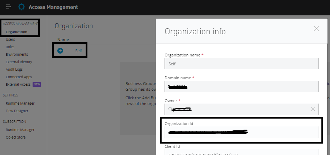The width and height of the screenshot is (330, 155).
Task: Click the Organization name input field
Action: (x=241, y=64)
